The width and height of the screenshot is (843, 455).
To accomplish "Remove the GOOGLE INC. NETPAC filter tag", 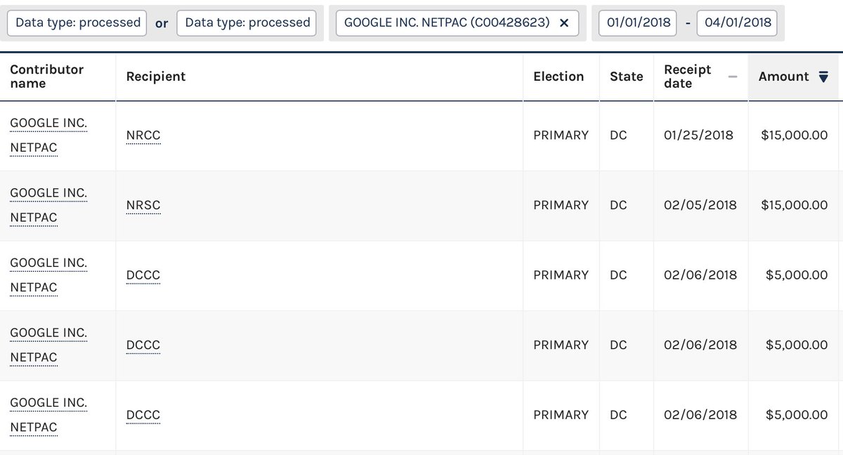I will [564, 22].
